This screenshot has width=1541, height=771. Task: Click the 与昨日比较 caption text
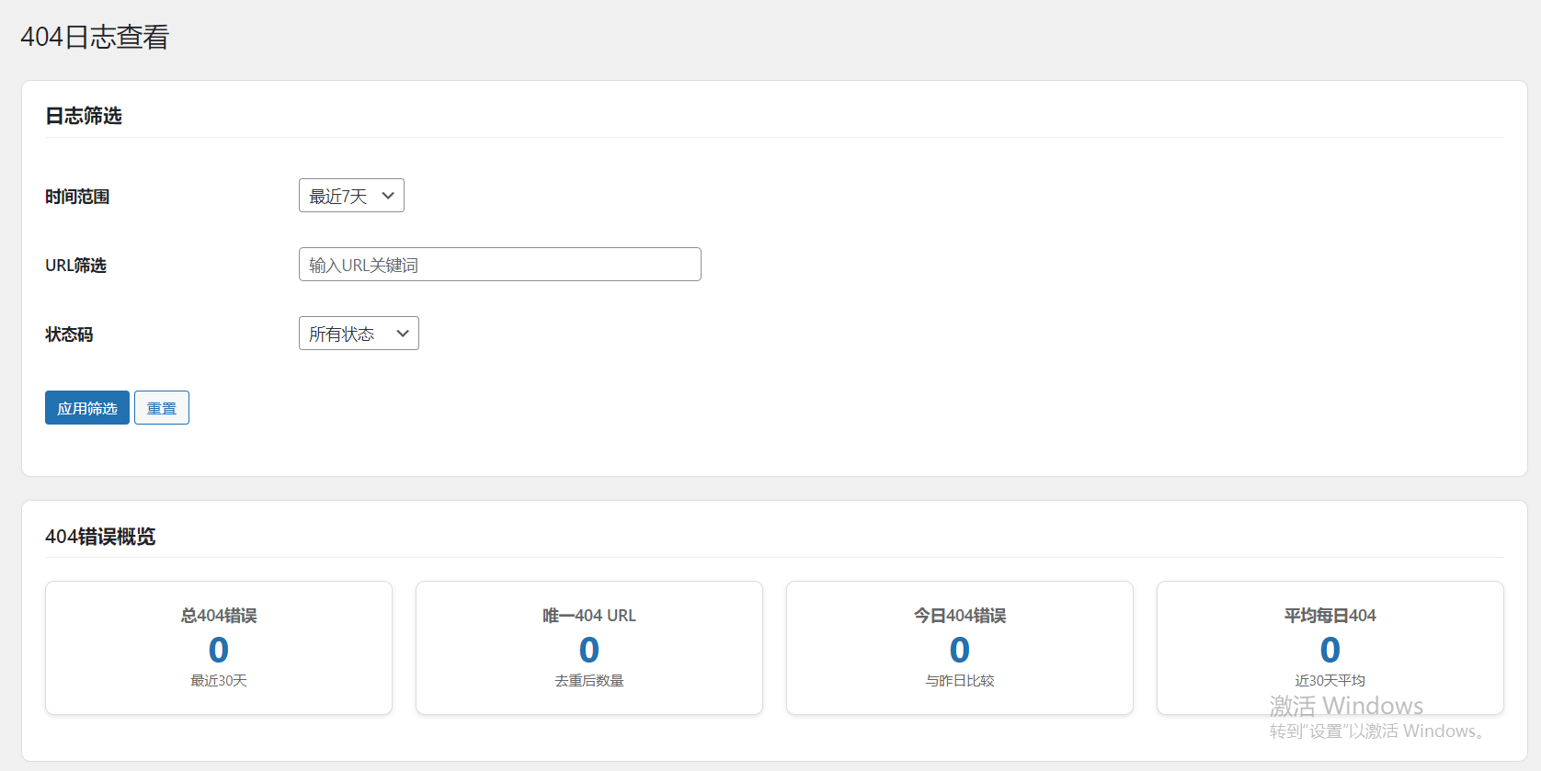click(x=960, y=681)
